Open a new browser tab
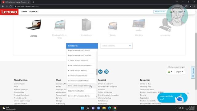Image resolution: width=197 pixels, height=111 pixels. [33, 2]
